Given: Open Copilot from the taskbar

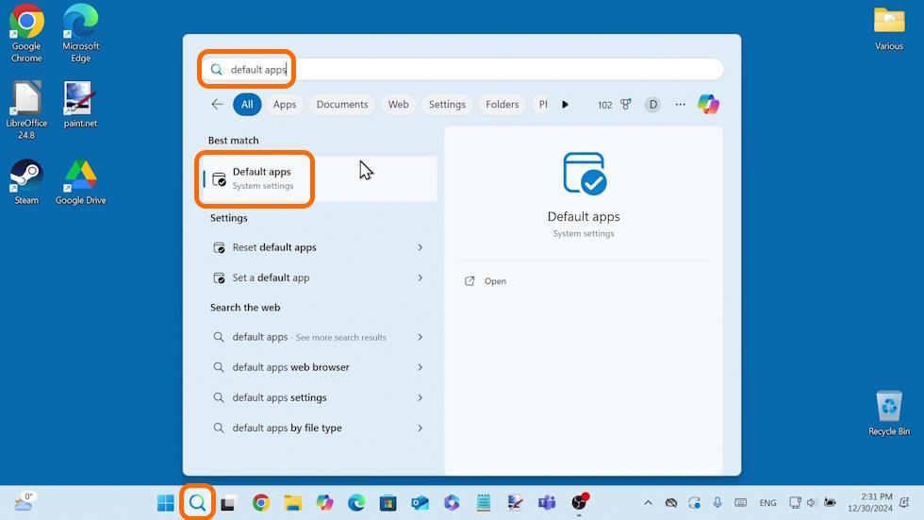Looking at the screenshot, I should 324,502.
